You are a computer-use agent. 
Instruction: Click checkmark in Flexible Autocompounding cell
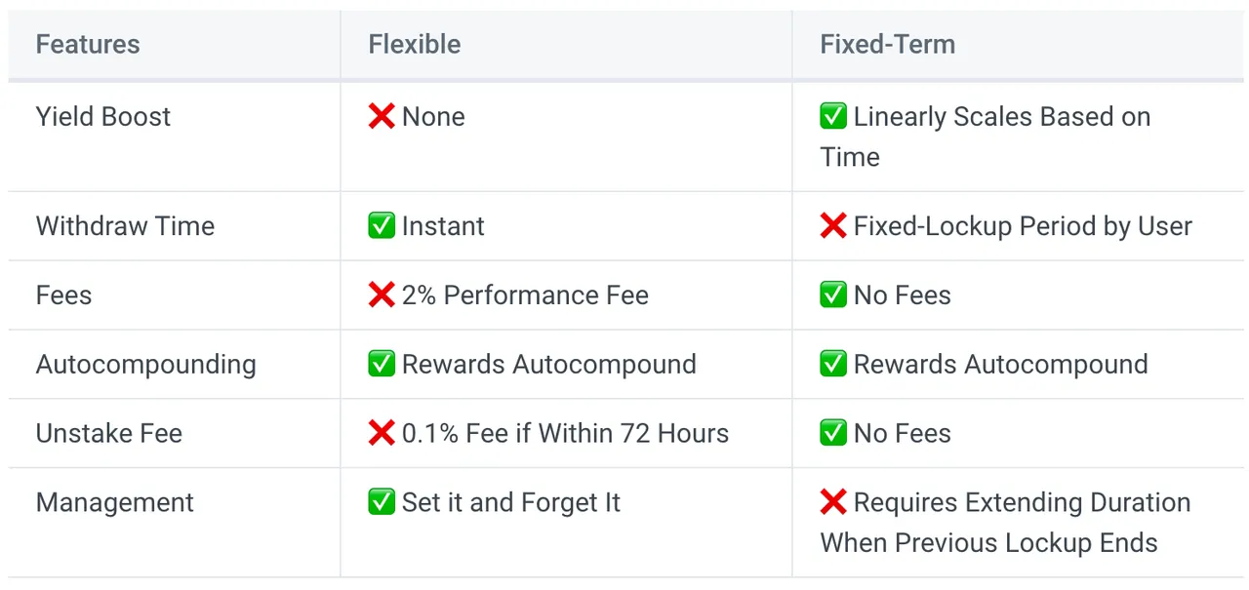click(x=382, y=365)
